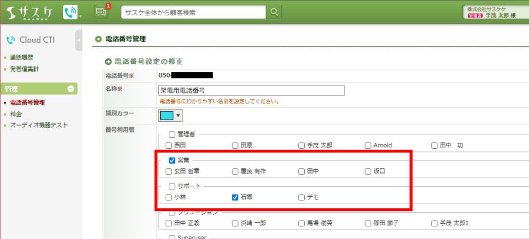
Task: Click the magnifier search button
Action: (x=273, y=12)
